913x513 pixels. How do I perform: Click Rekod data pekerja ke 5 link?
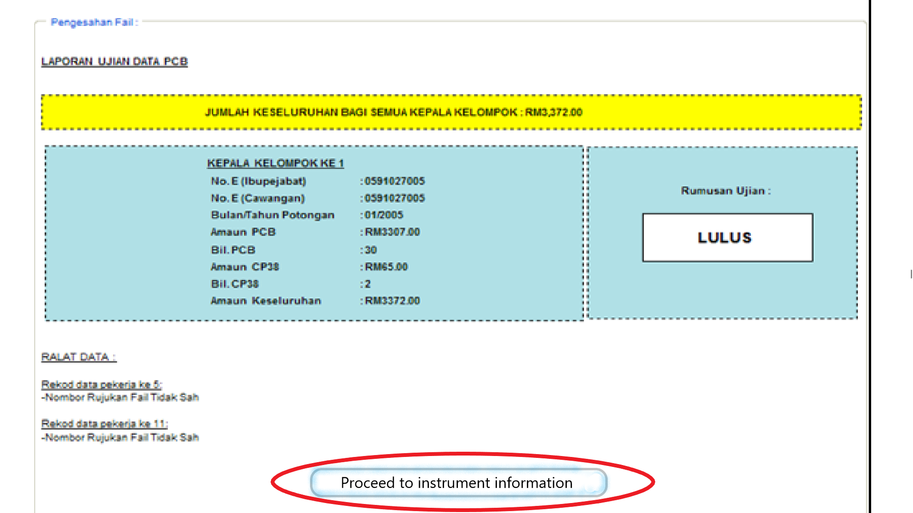click(101, 385)
